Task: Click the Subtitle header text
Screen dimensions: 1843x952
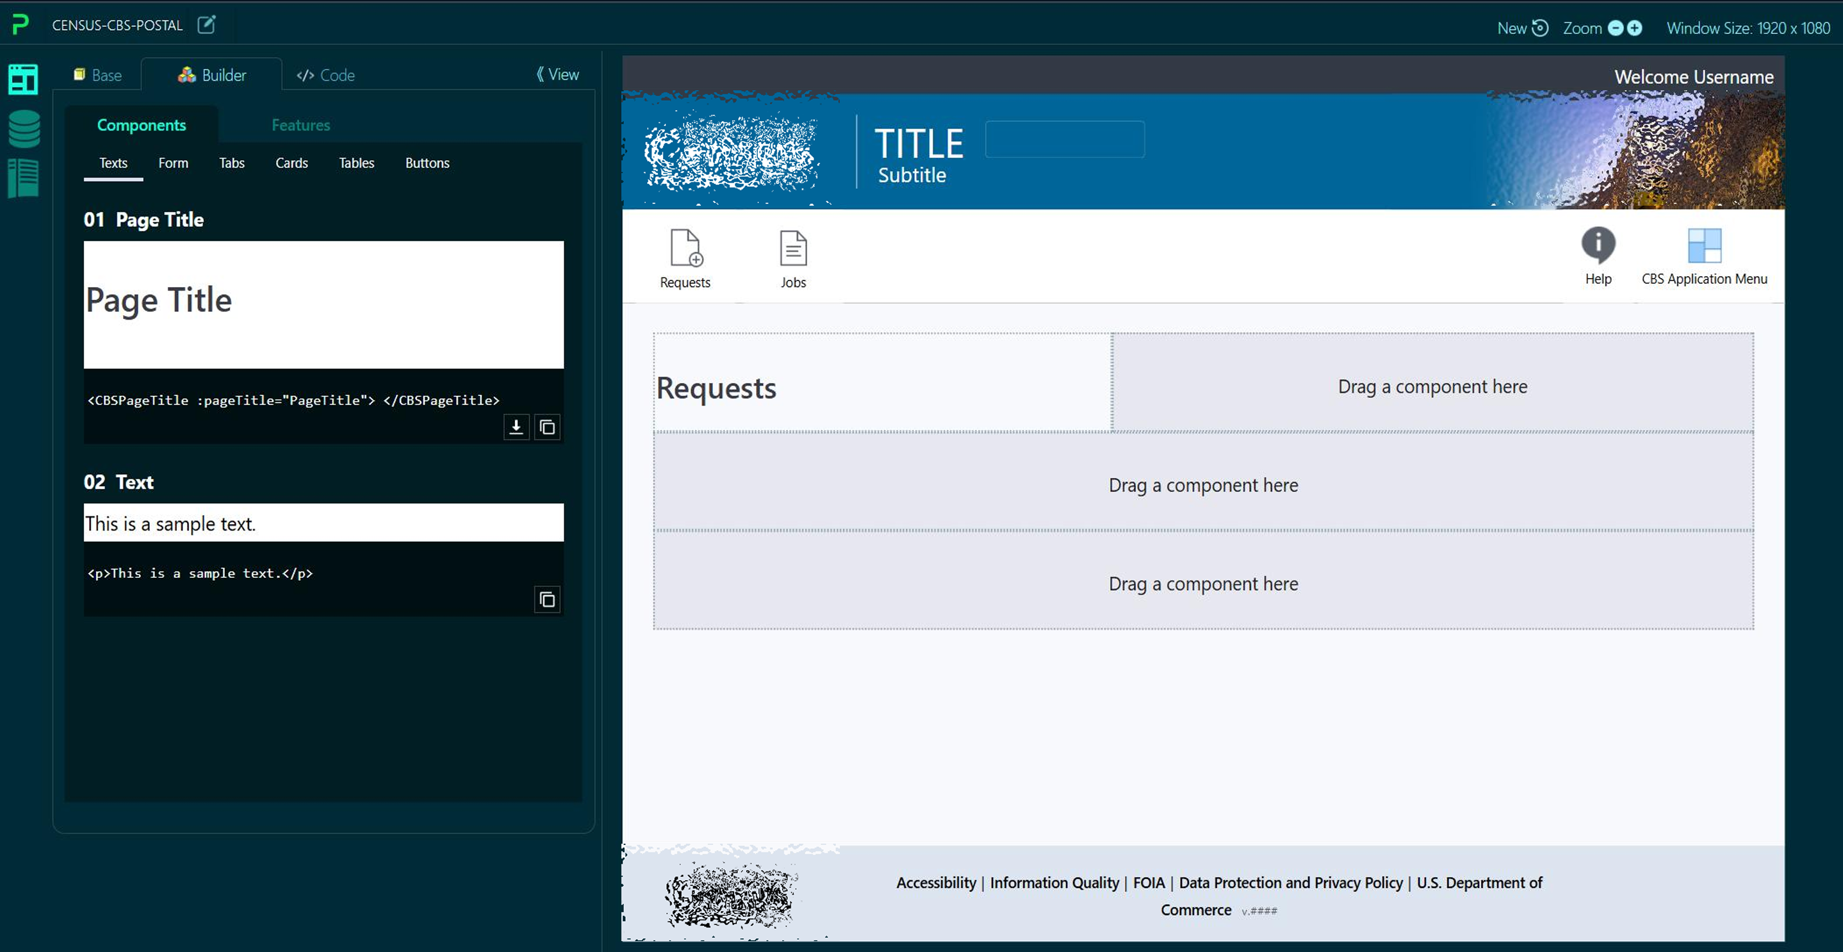Action: point(912,176)
